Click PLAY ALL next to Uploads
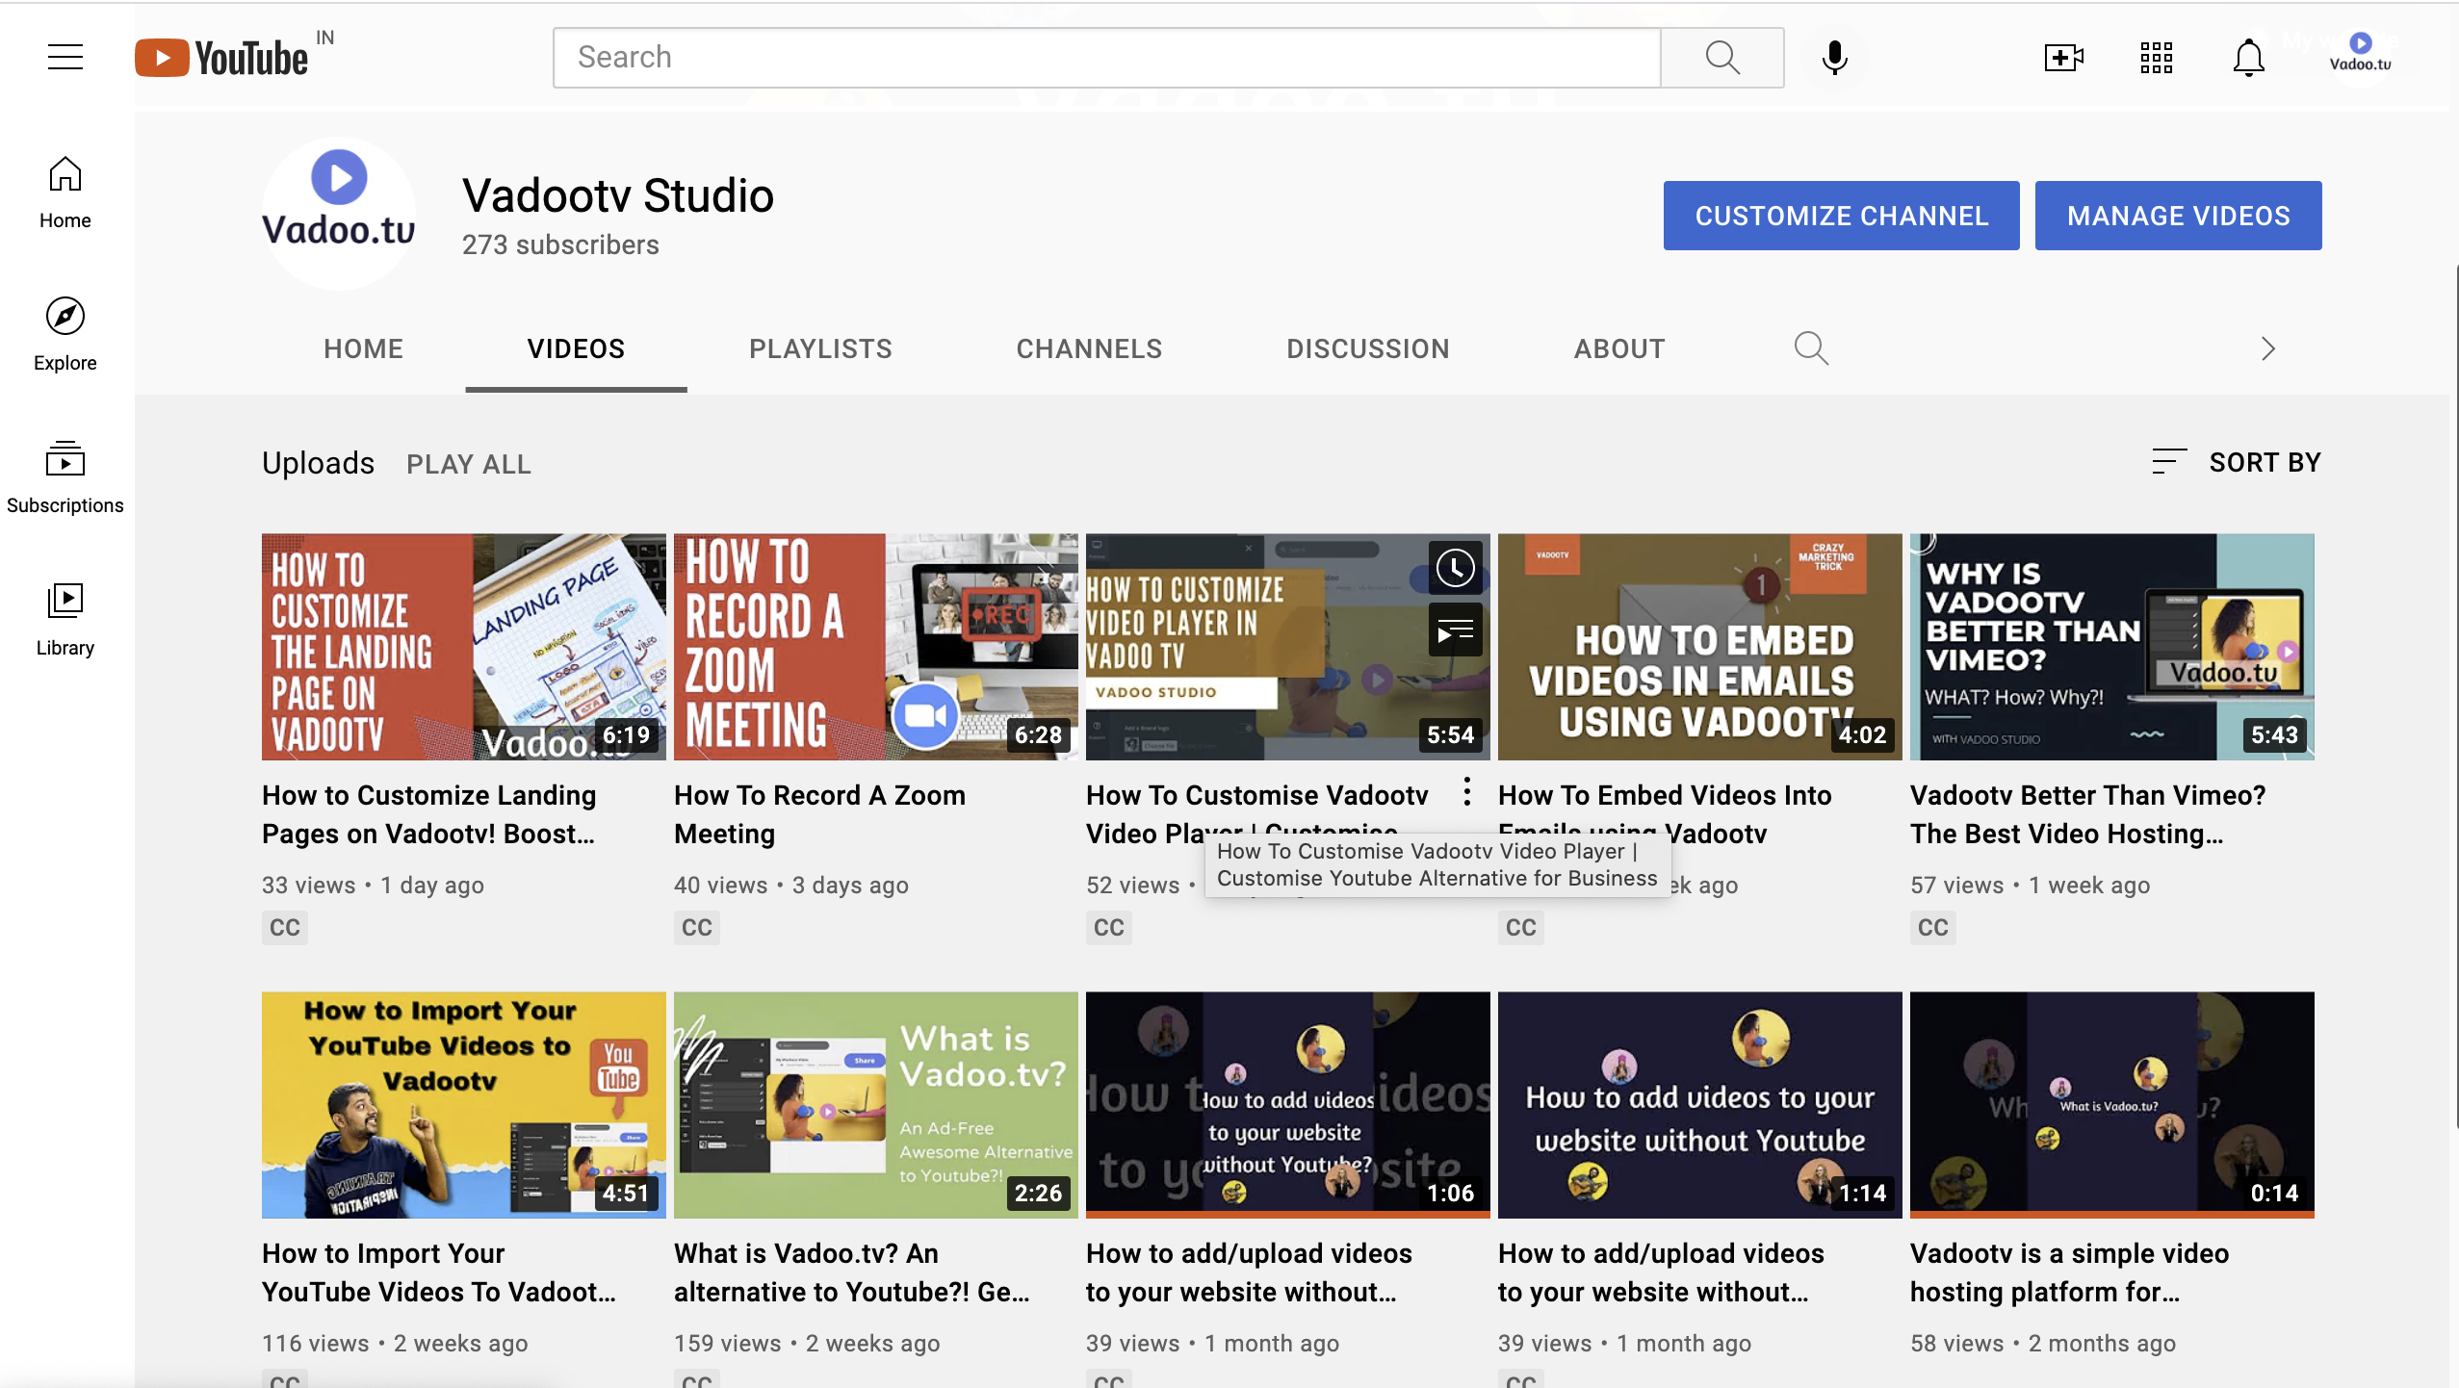The image size is (2459, 1388). pyautogui.click(x=469, y=464)
